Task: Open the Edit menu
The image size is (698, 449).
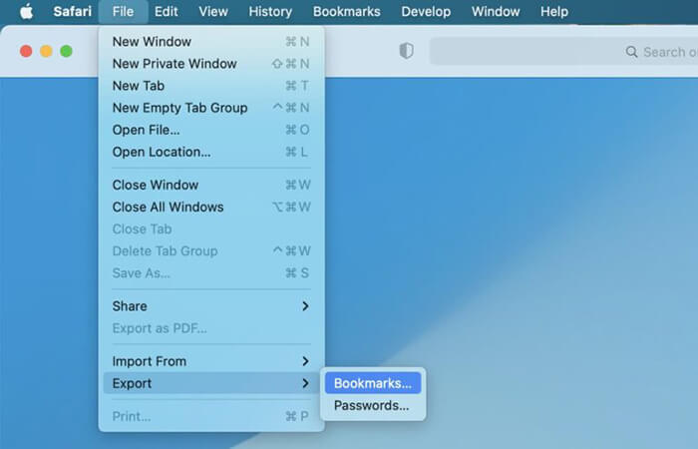Action: tap(167, 11)
